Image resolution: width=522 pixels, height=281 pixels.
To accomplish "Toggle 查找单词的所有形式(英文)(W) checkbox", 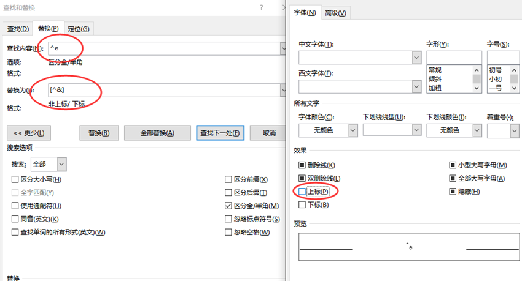I will (x=15, y=232).
